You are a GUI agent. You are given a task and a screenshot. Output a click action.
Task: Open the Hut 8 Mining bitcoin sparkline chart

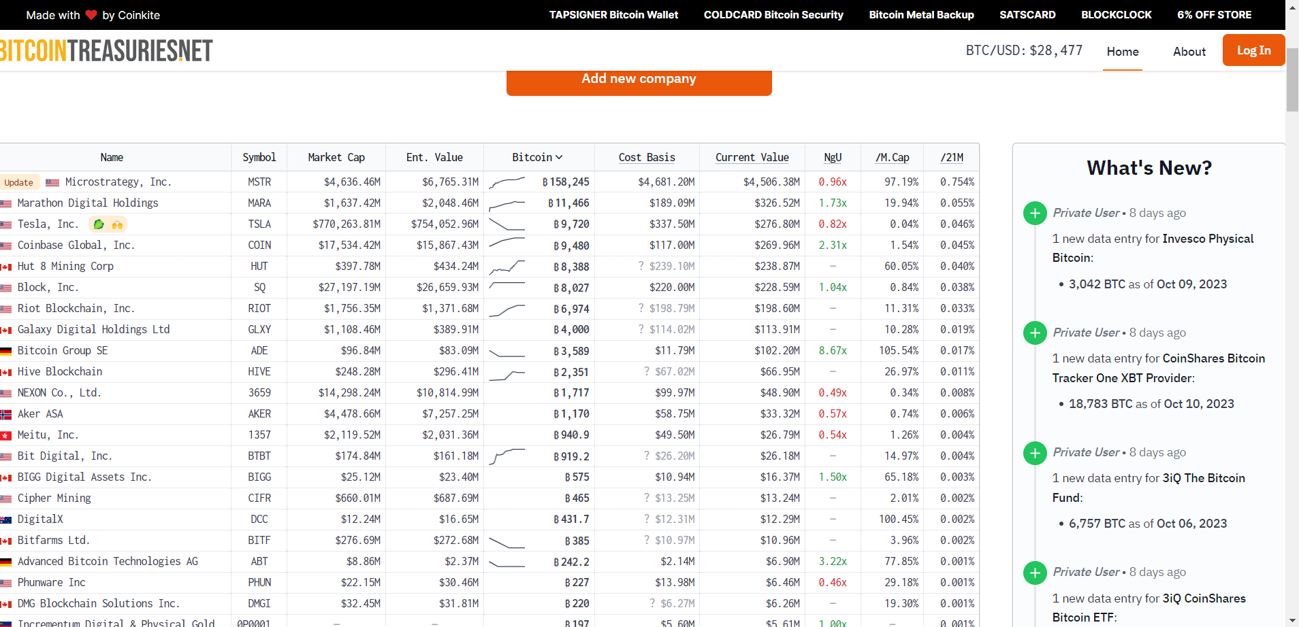tap(507, 267)
